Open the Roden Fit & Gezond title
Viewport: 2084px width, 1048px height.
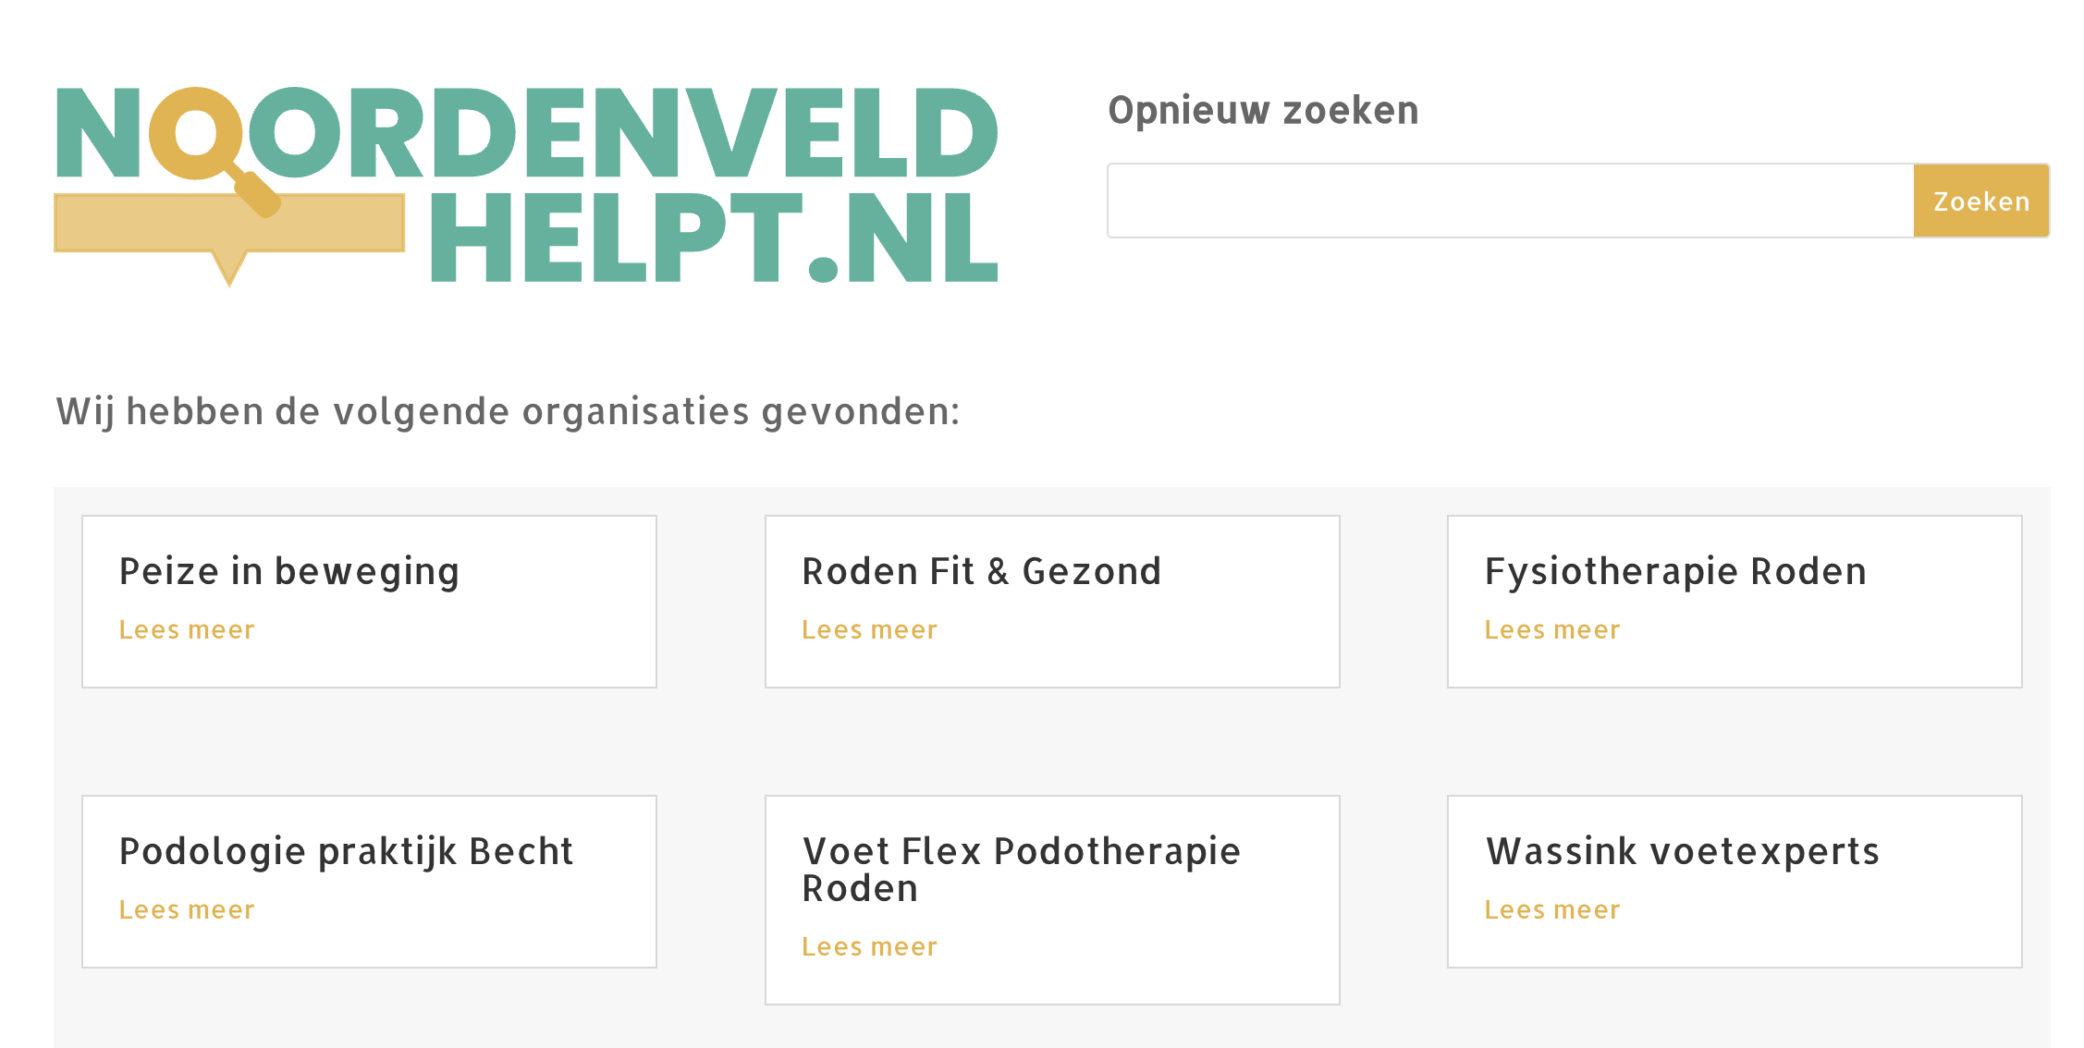coord(981,571)
